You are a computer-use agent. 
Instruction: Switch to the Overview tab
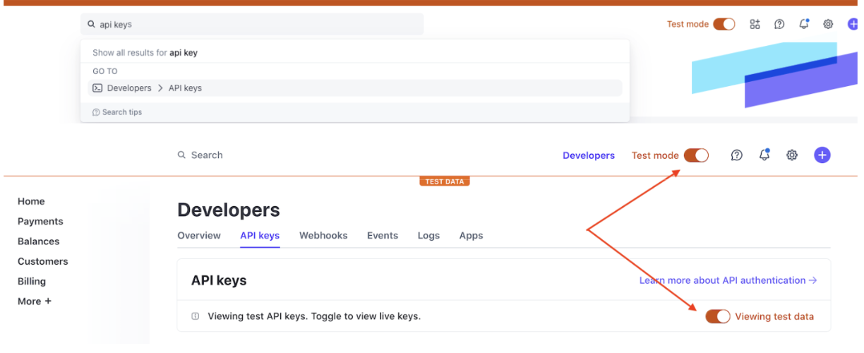tap(199, 236)
